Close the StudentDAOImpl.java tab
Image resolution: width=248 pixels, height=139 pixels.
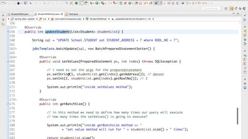[x=62, y=14]
